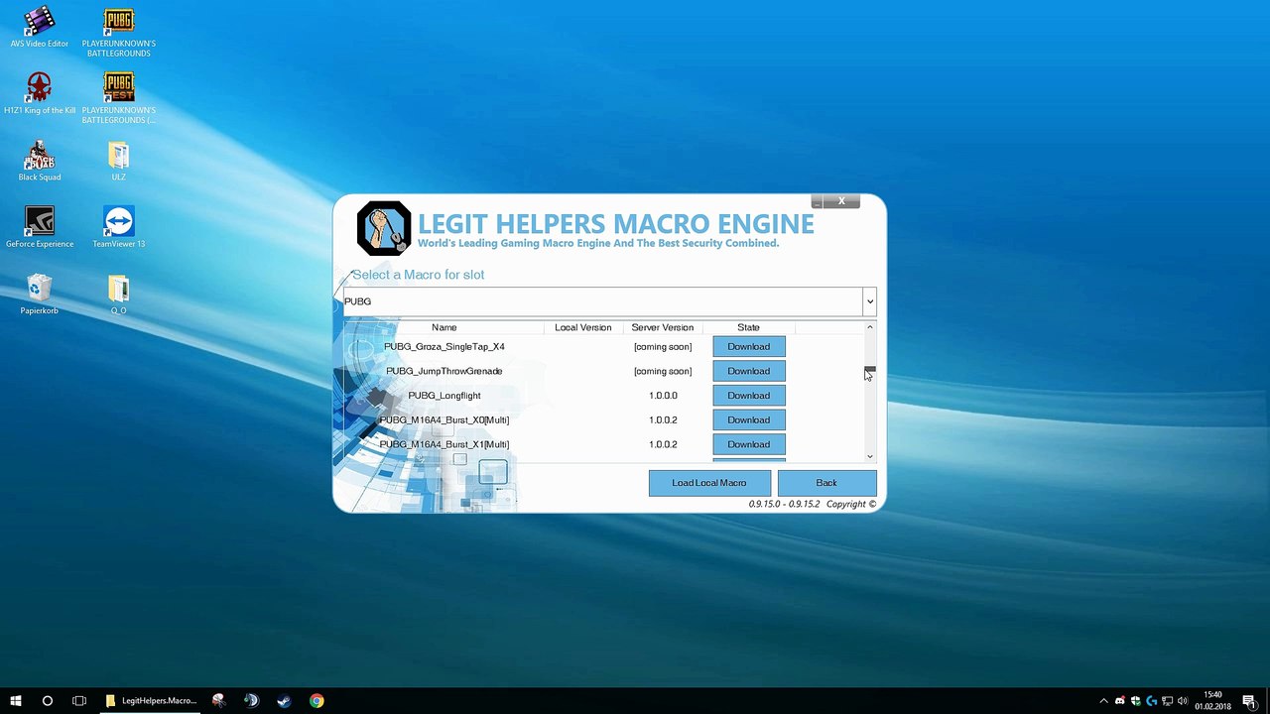Open AVS Video Editor desktop shortcut
Viewport: 1270px width, 714px height.
[x=40, y=27]
